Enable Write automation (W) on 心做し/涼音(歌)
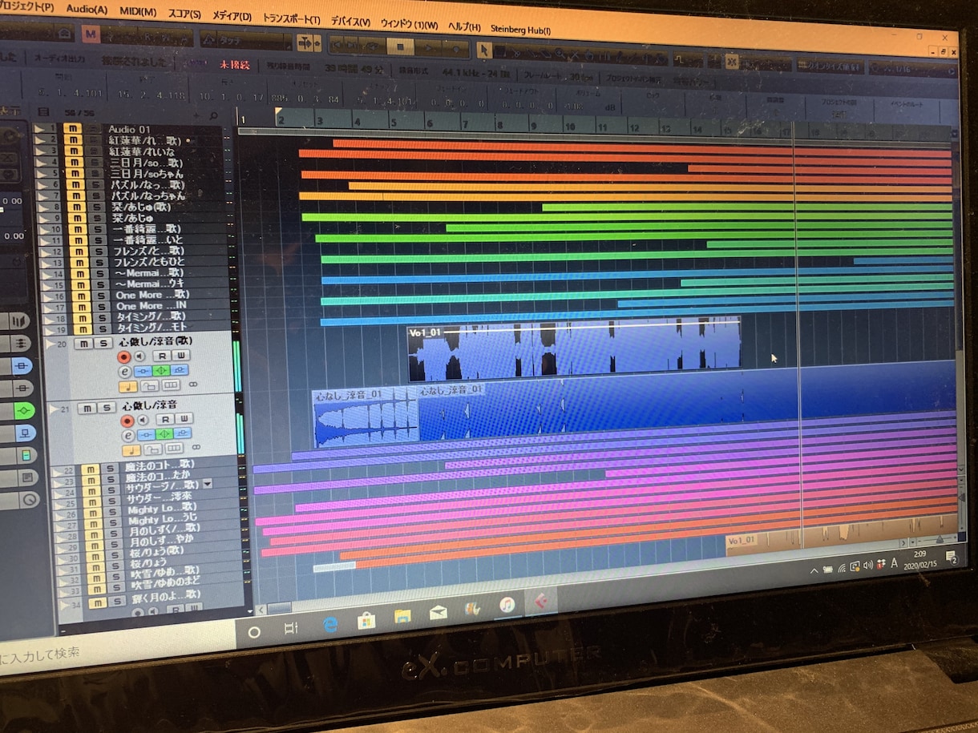Viewport: 978px width, 733px height. pyautogui.click(x=181, y=356)
